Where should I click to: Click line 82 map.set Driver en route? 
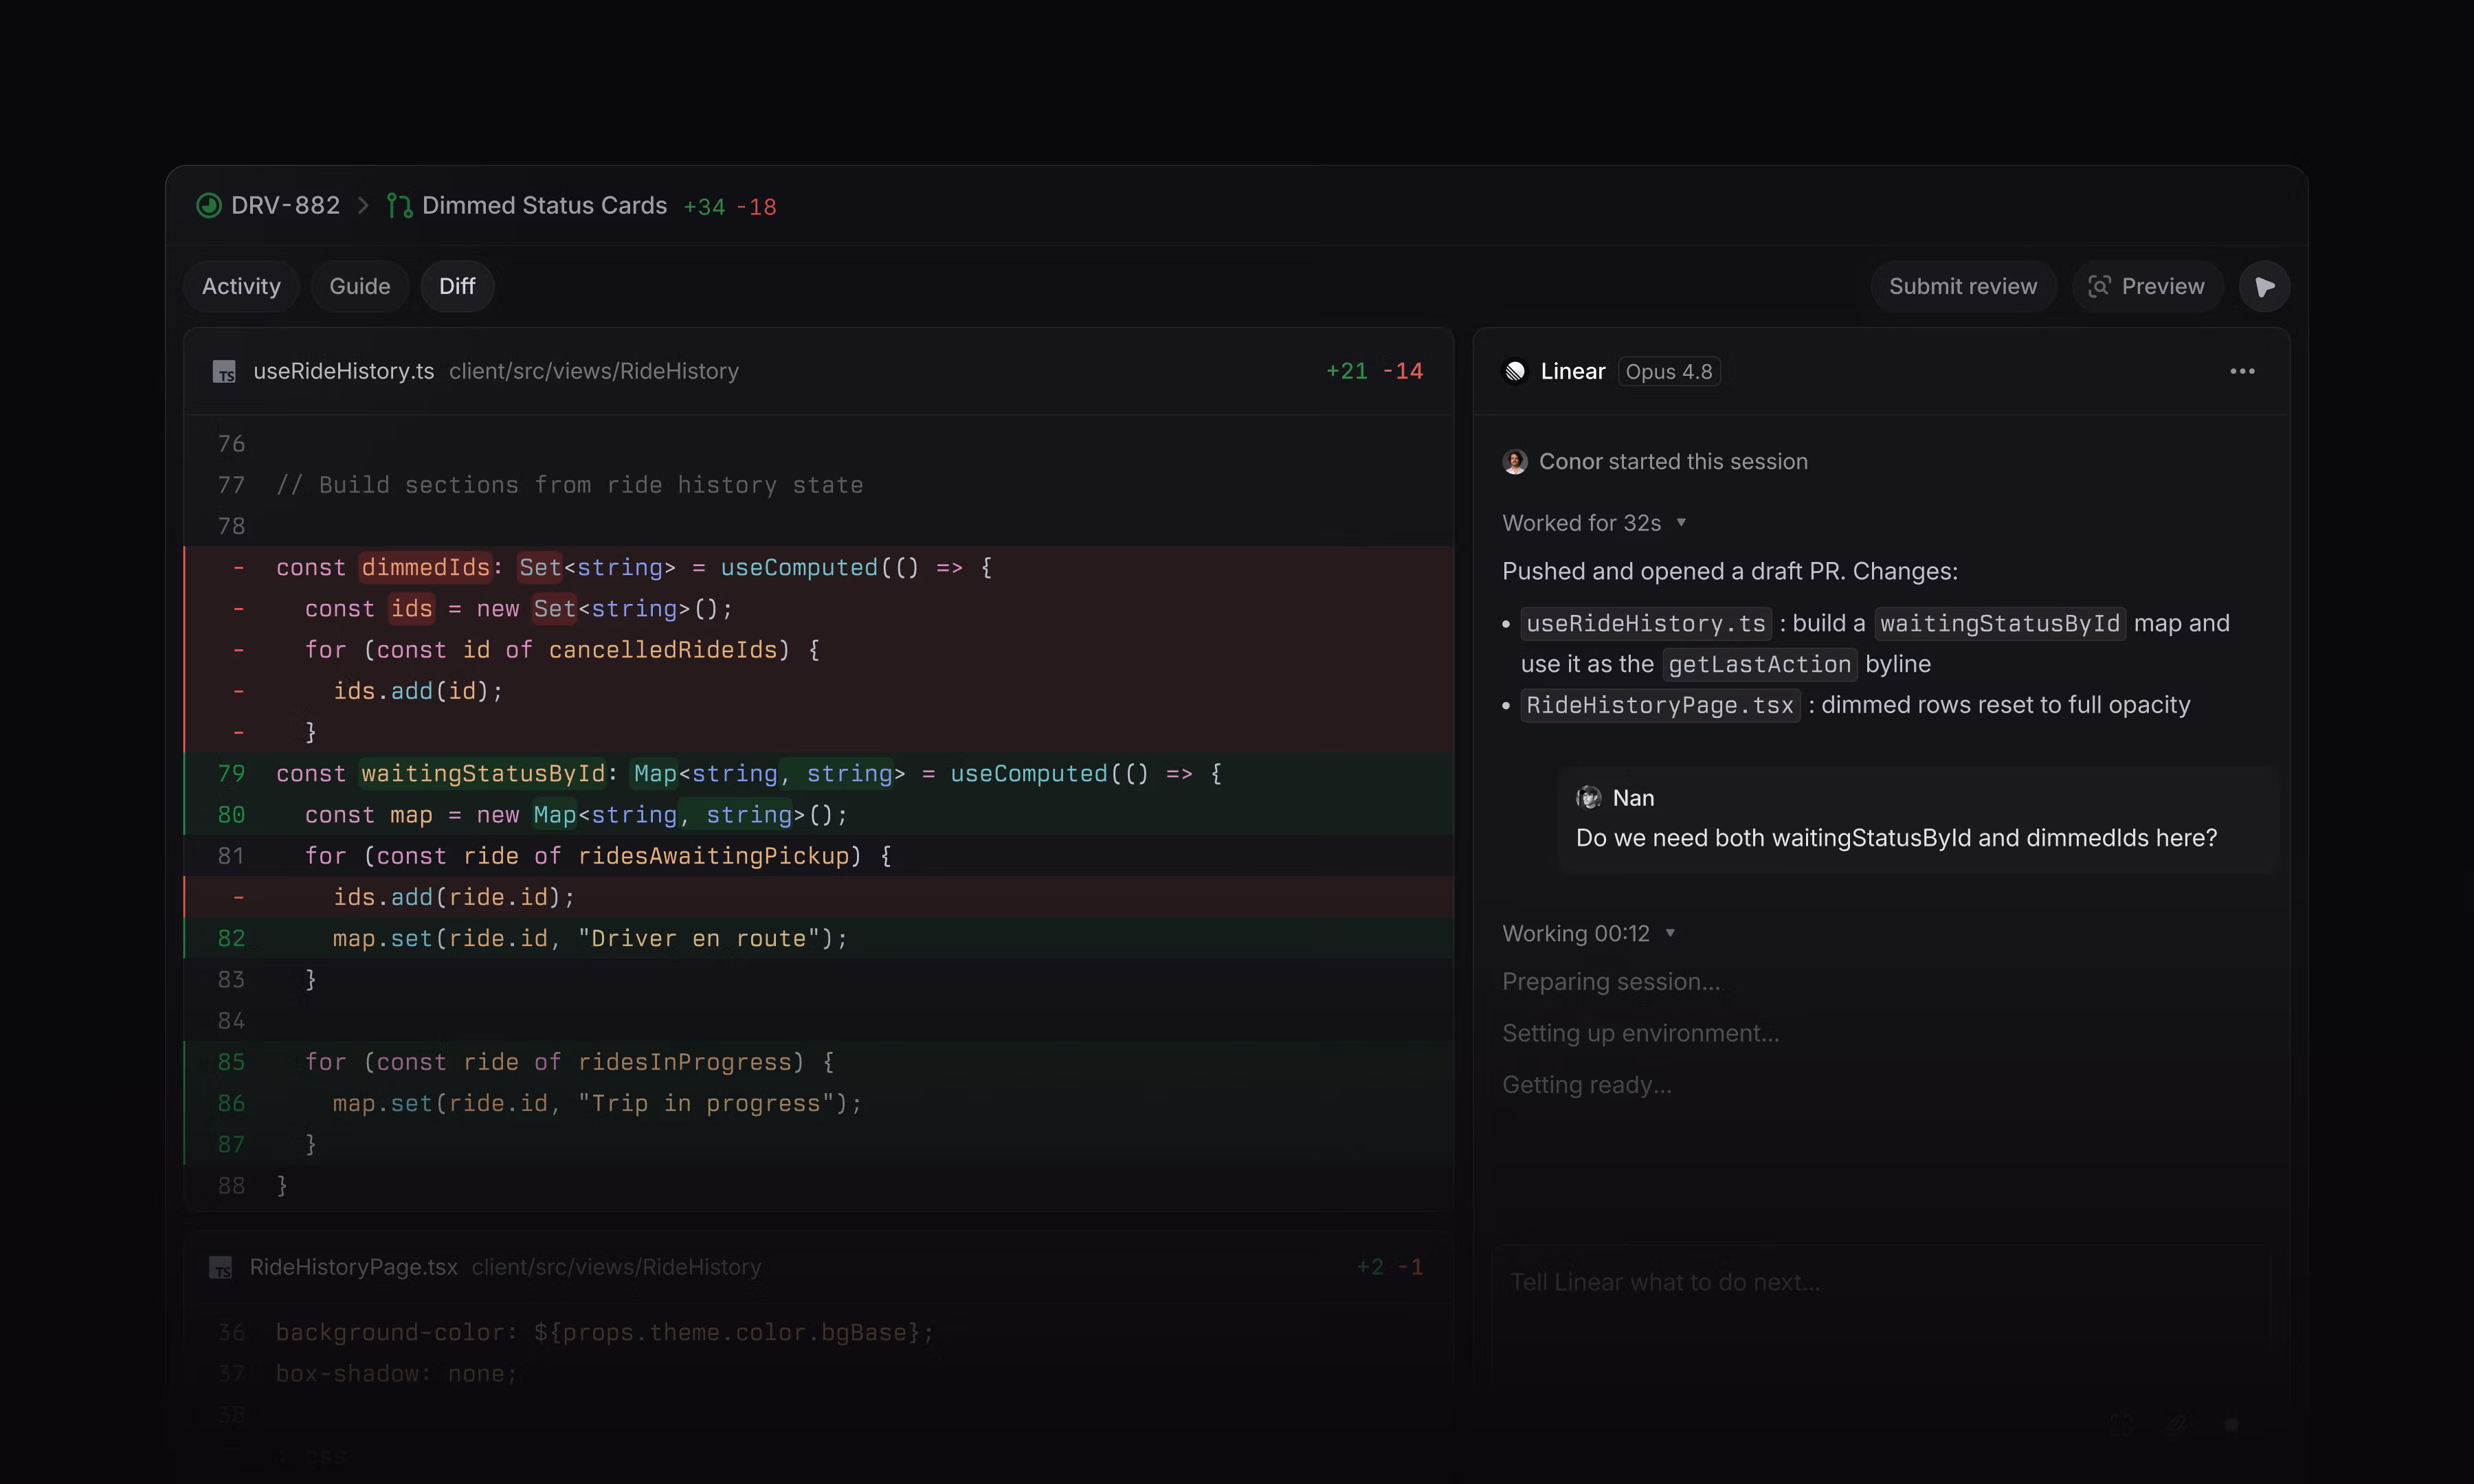click(818, 939)
